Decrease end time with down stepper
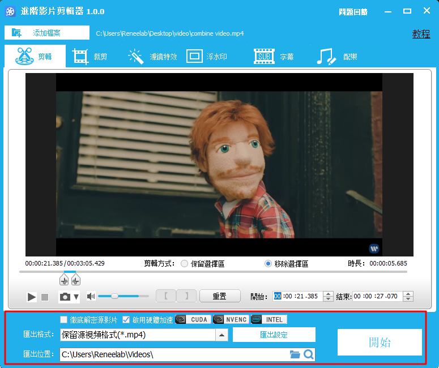This screenshot has width=439, height=368. (408, 299)
